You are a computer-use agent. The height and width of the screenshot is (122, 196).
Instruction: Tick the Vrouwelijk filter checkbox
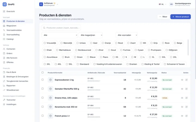pyautogui.click(x=45, y=43)
